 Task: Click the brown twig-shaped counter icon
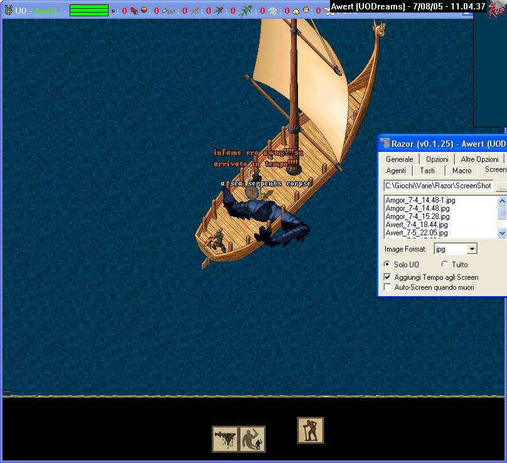[x=195, y=11]
